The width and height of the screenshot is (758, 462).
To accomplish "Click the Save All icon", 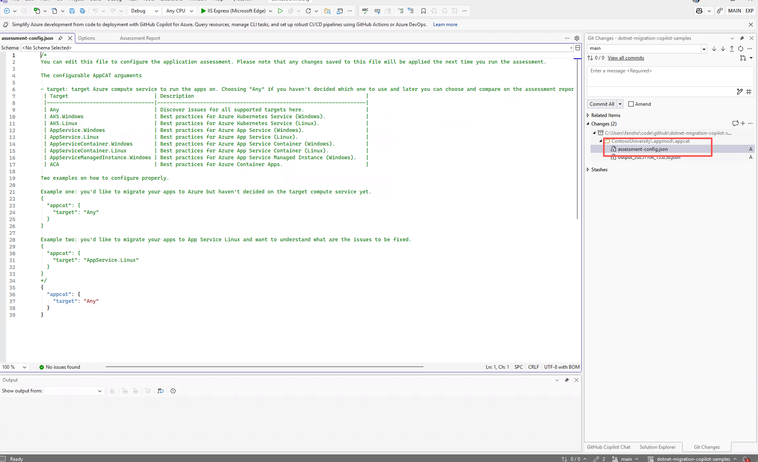I will [83, 11].
